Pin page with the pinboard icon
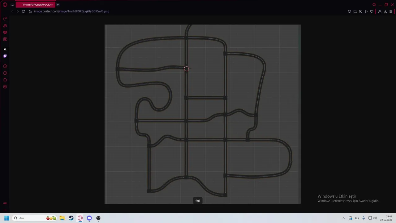This screenshot has height=223, width=396. click(350, 11)
